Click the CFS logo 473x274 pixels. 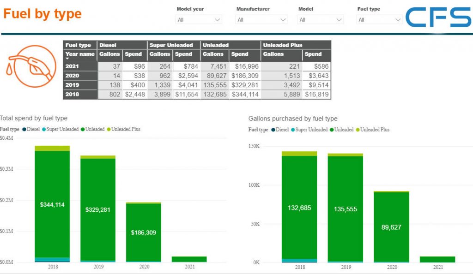[x=438, y=18]
